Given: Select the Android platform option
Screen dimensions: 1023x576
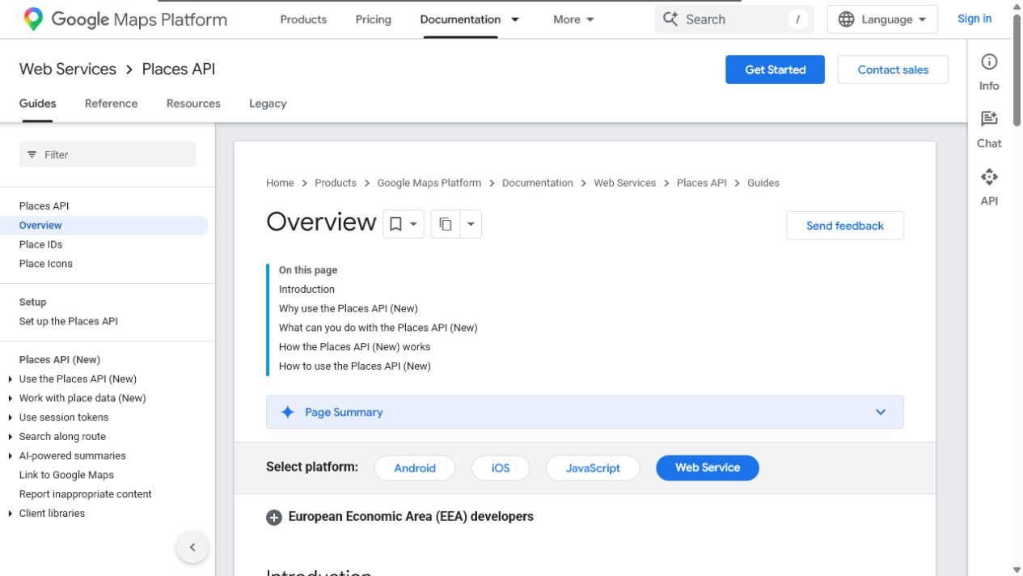Looking at the screenshot, I should point(415,468).
